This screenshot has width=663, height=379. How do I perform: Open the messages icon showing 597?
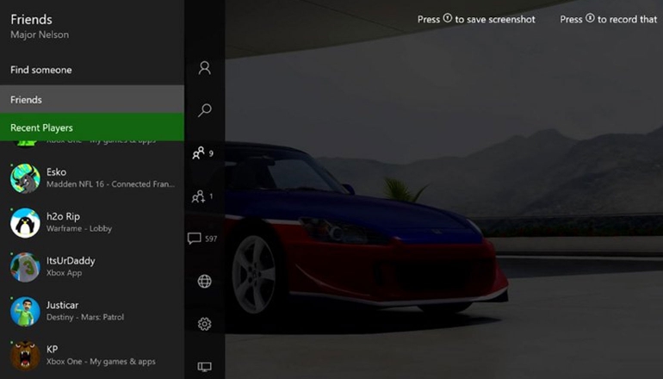tap(201, 239)
